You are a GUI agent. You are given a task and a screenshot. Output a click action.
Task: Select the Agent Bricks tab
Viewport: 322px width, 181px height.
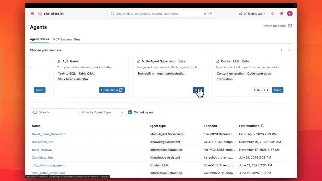[39, 39]
